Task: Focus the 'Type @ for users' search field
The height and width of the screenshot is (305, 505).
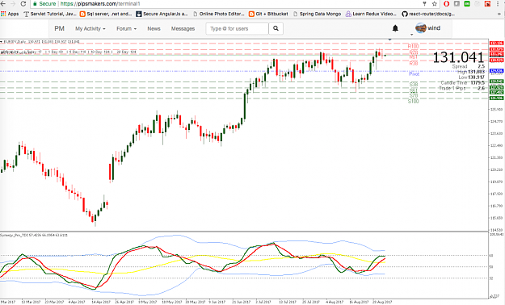Action: pos(237,28)
